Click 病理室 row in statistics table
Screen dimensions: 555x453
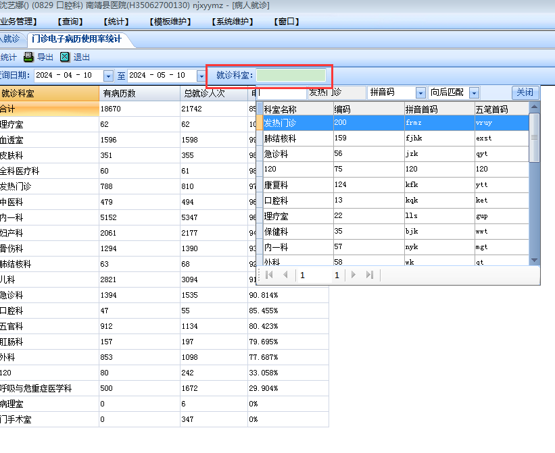pos(164,404)
